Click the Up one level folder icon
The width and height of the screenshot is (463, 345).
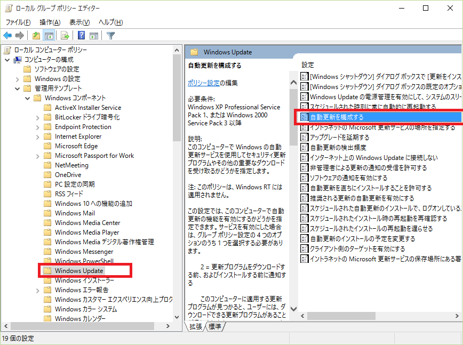pyautogui.click(x=36, y=36)
